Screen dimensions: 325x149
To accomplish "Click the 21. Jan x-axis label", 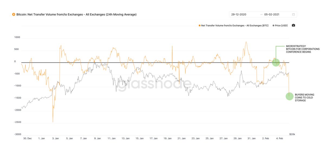I will pos(182,138).
